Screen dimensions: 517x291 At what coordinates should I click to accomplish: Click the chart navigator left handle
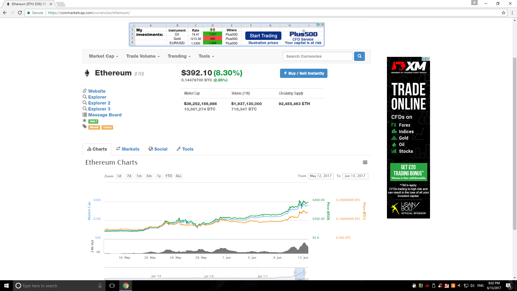(x=295, y=273)
